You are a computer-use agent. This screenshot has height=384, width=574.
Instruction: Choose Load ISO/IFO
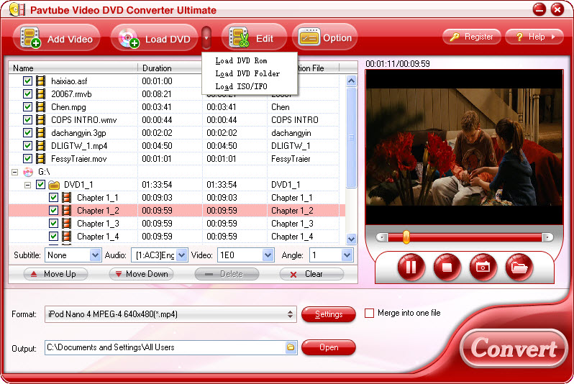coord(241,86)
